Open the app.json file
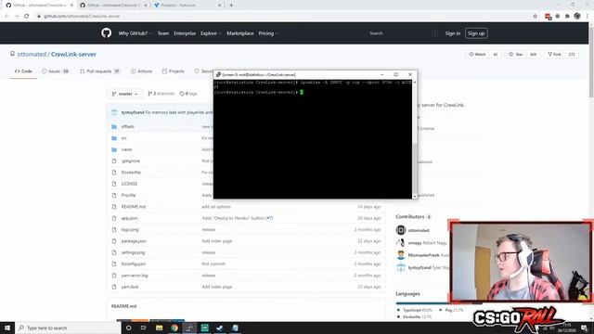Screen dimensions: 594x334 click(130, 218)
